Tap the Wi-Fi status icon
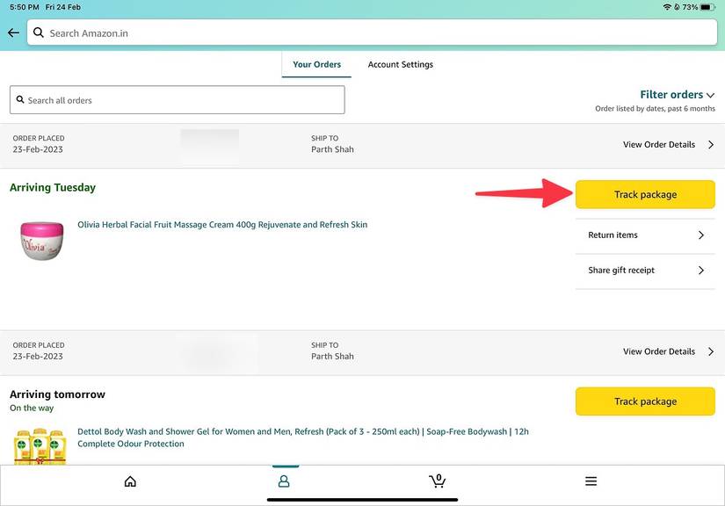725x506 pixels. pyautogui.click(x=668, y=6)
